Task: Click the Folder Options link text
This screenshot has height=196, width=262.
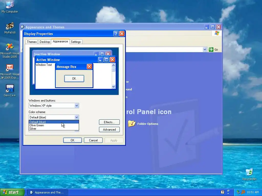Action: [x=148, y=124]
